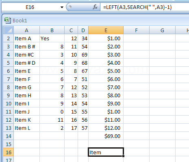
Task: Click cell D12 with value 56
Action: [x=83, y=120]
